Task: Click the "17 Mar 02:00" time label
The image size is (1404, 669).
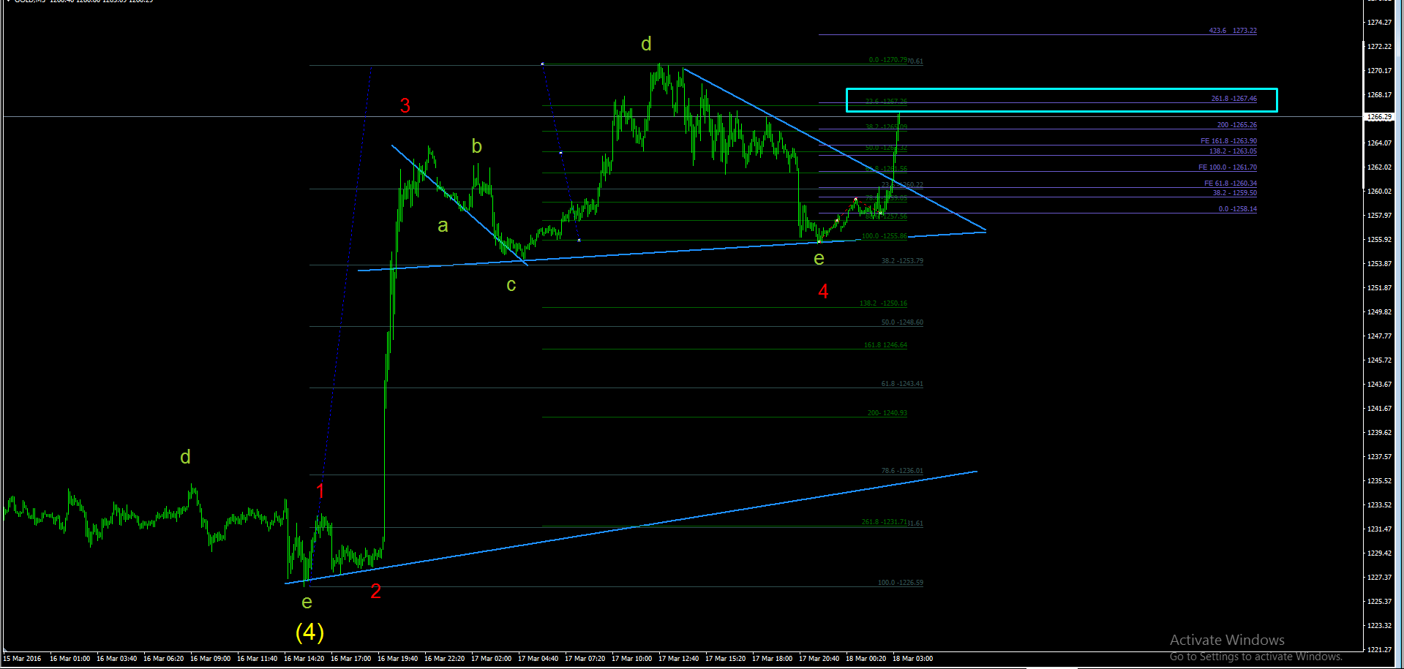Action: (491, 659)
